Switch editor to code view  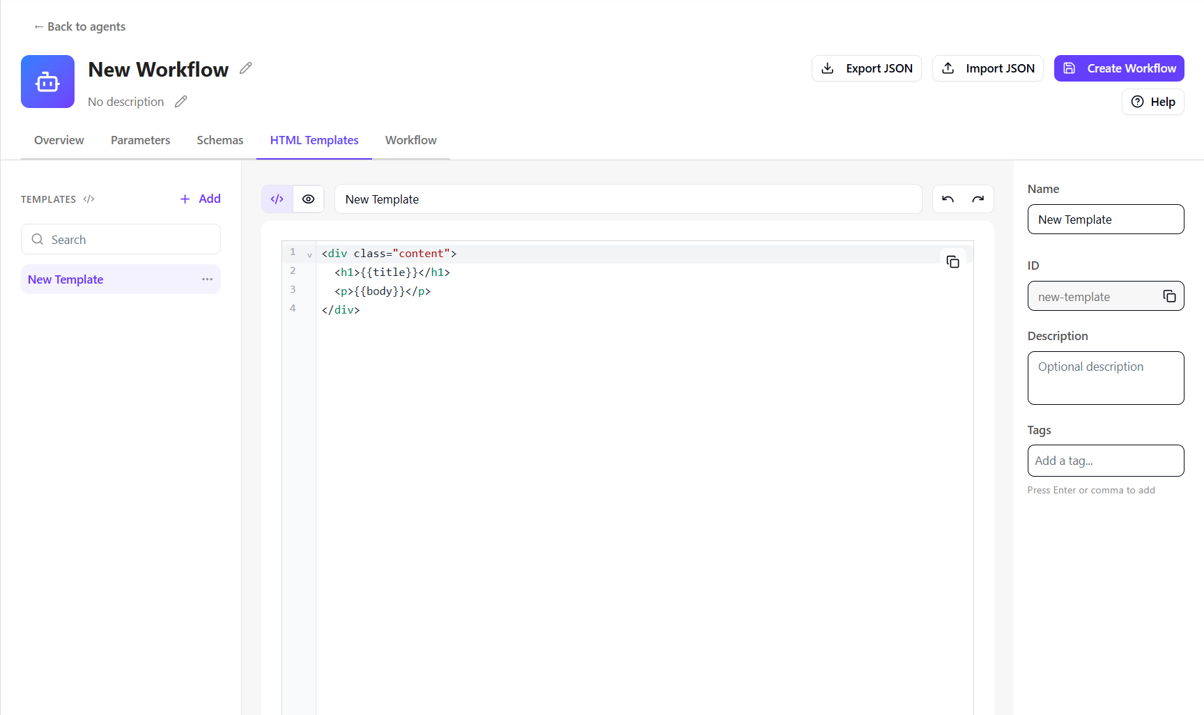tap(277, 199)
